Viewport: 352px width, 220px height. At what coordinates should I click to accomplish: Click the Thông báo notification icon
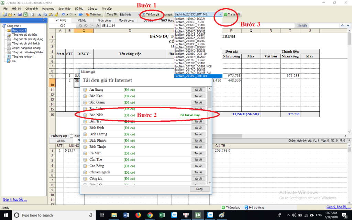point(224,208)
